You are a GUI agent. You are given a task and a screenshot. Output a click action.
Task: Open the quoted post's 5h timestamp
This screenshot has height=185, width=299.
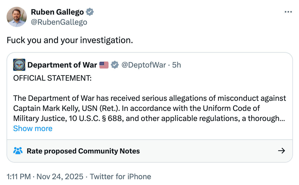tap(177, 65)
